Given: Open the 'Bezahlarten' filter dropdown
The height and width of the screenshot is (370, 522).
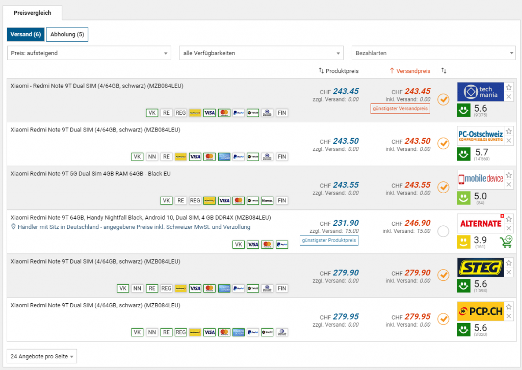Looking at the screenshot, I should (x=433, y=53).
